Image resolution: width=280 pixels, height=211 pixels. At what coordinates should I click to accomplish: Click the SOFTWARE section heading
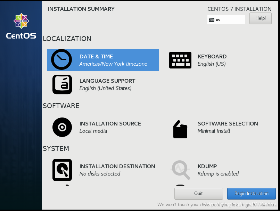tap(61, 106)
